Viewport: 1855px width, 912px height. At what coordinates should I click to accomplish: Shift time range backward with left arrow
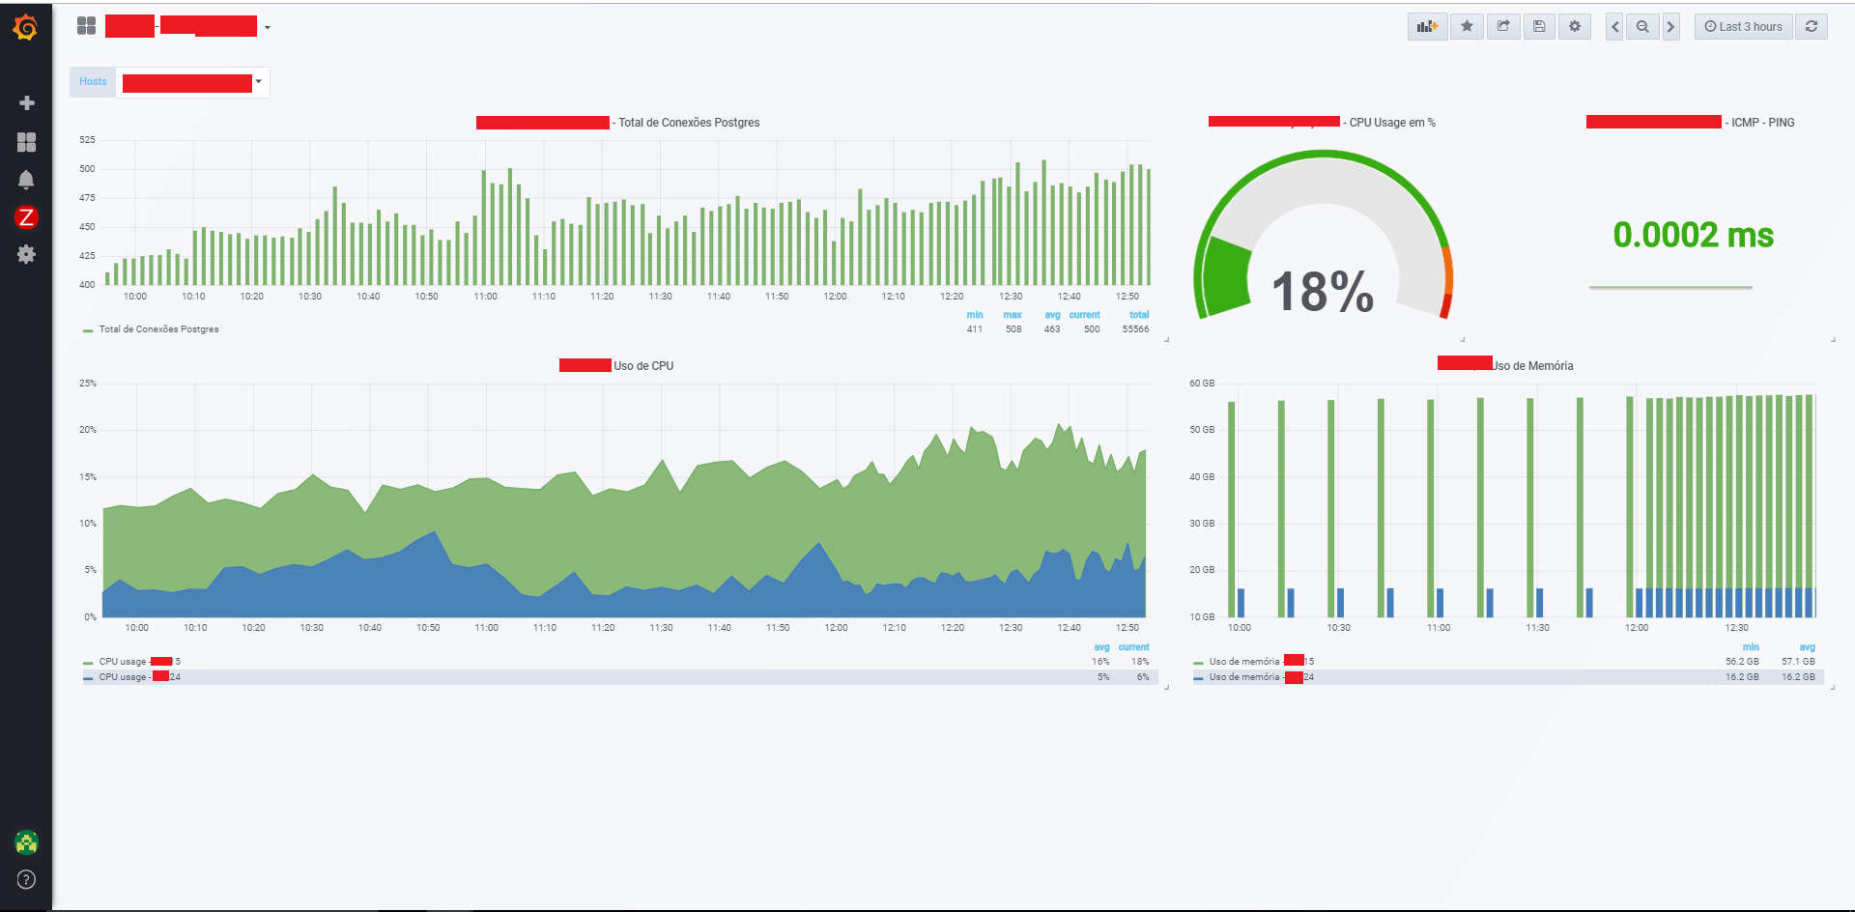pyautogui.click(x=1614, y=27)
